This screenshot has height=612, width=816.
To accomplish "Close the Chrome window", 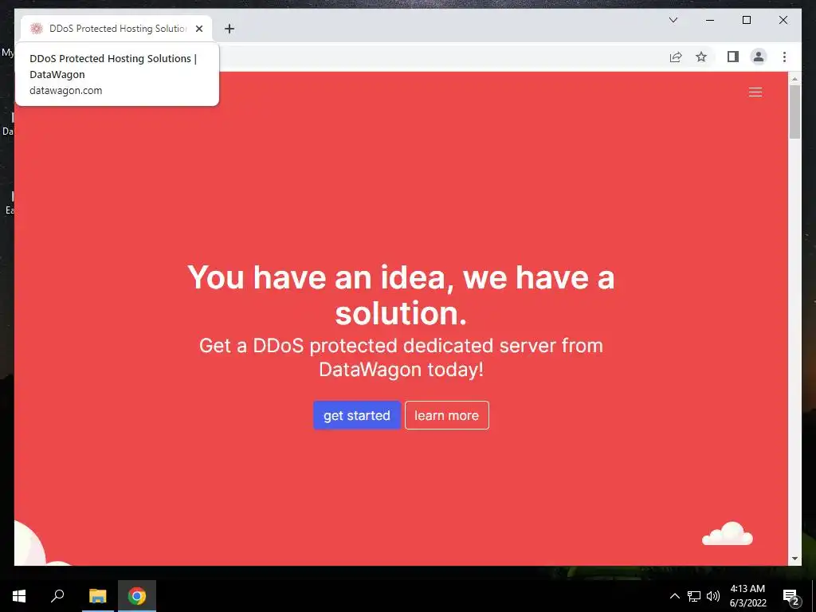I will pyautogui.click(x=783, y=20).
